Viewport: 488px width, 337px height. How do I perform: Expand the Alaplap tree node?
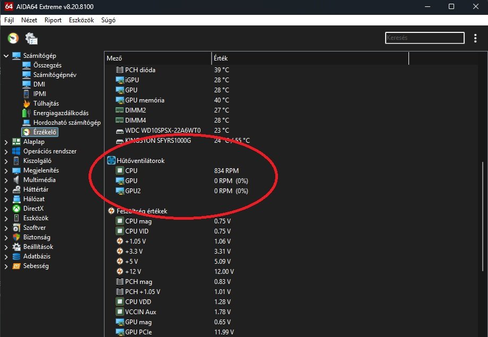(6, 142)
